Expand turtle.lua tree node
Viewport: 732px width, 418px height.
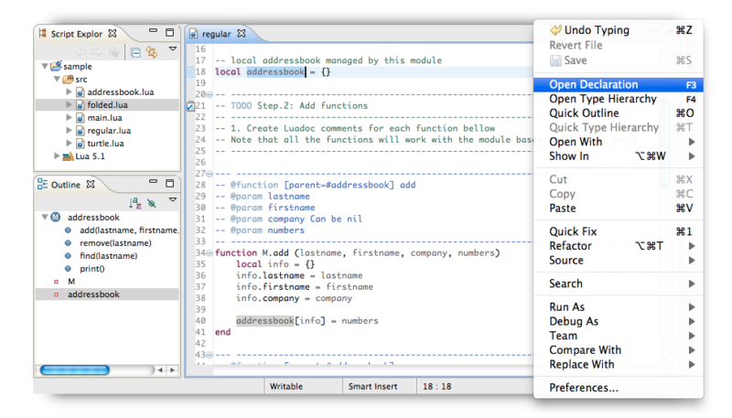pos(70,144)
